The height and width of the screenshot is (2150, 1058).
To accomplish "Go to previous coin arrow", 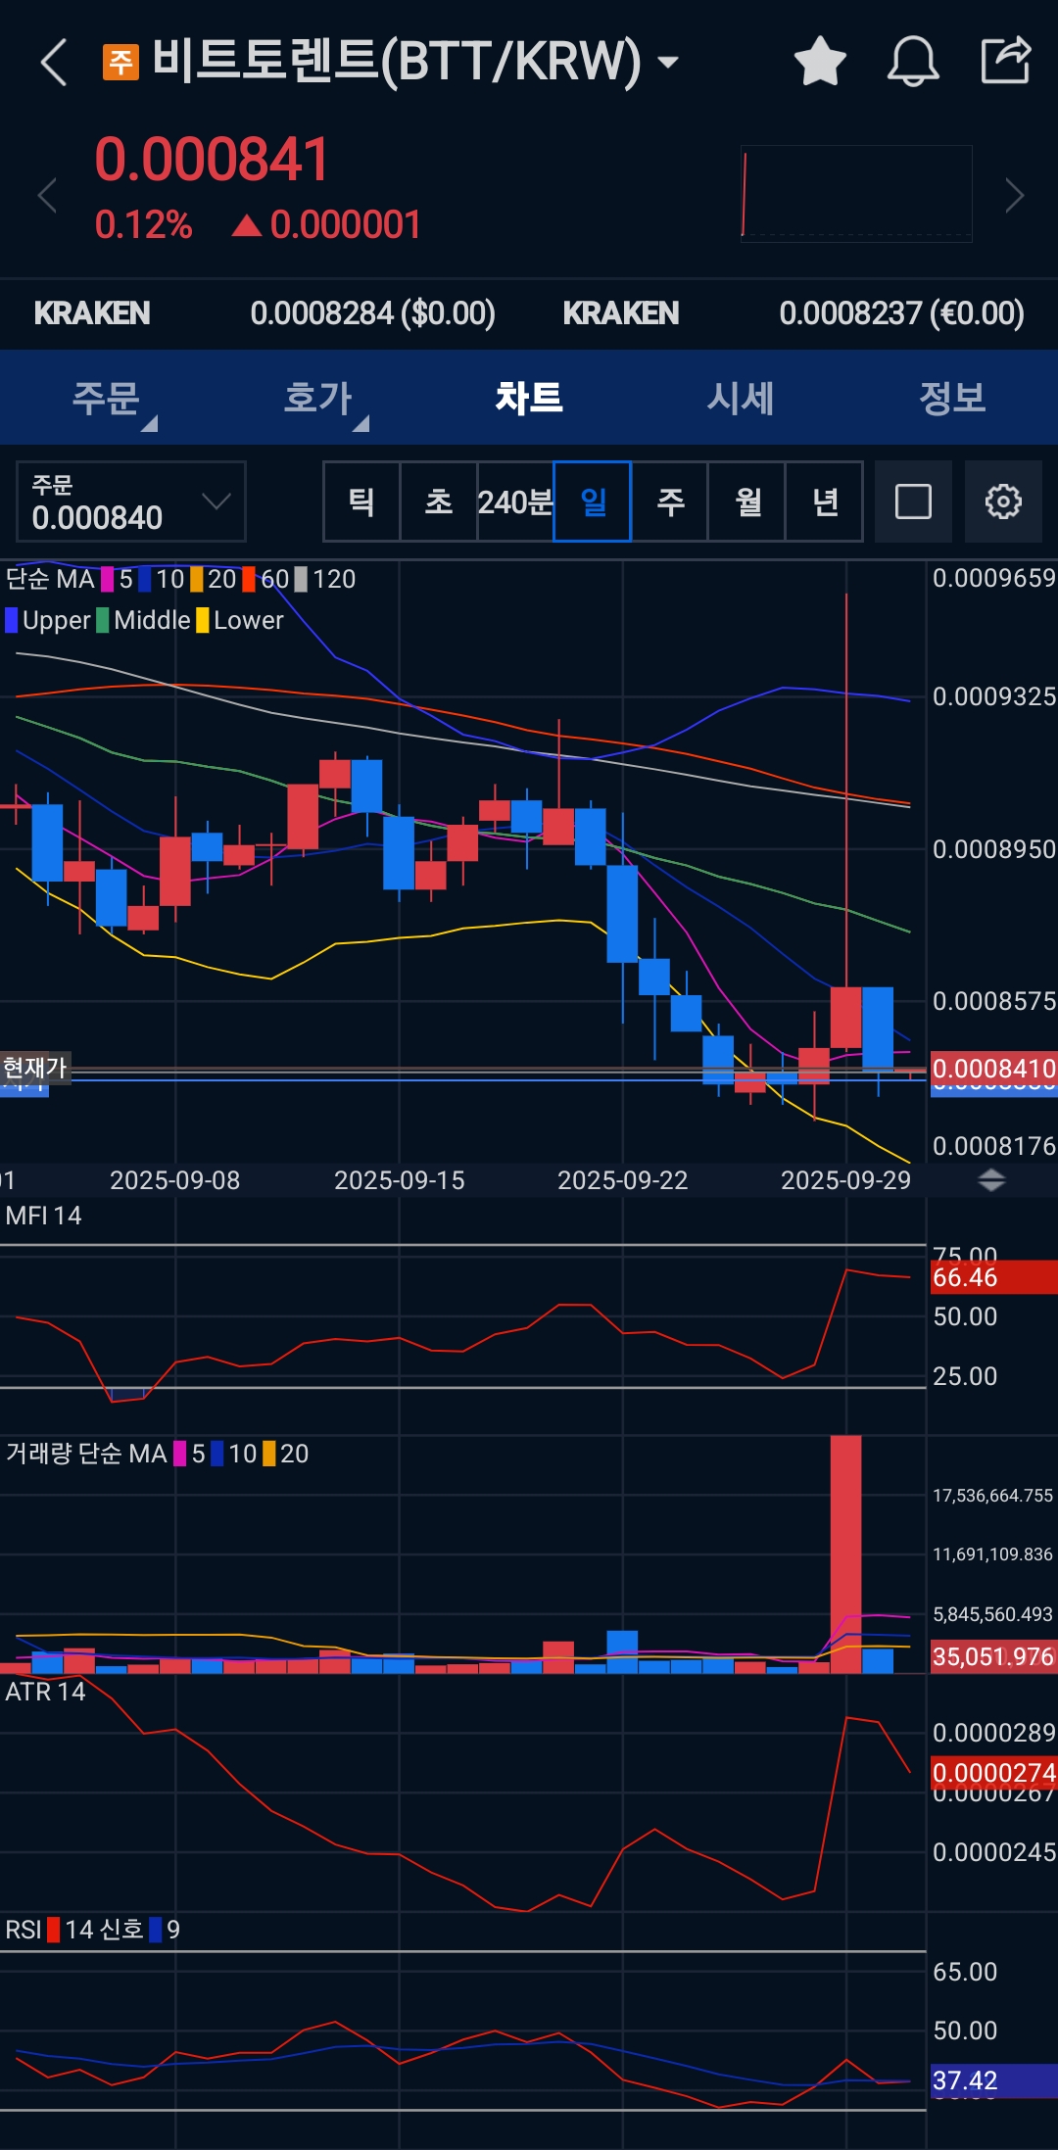I will pyautogui.click(x=47, y=195).
